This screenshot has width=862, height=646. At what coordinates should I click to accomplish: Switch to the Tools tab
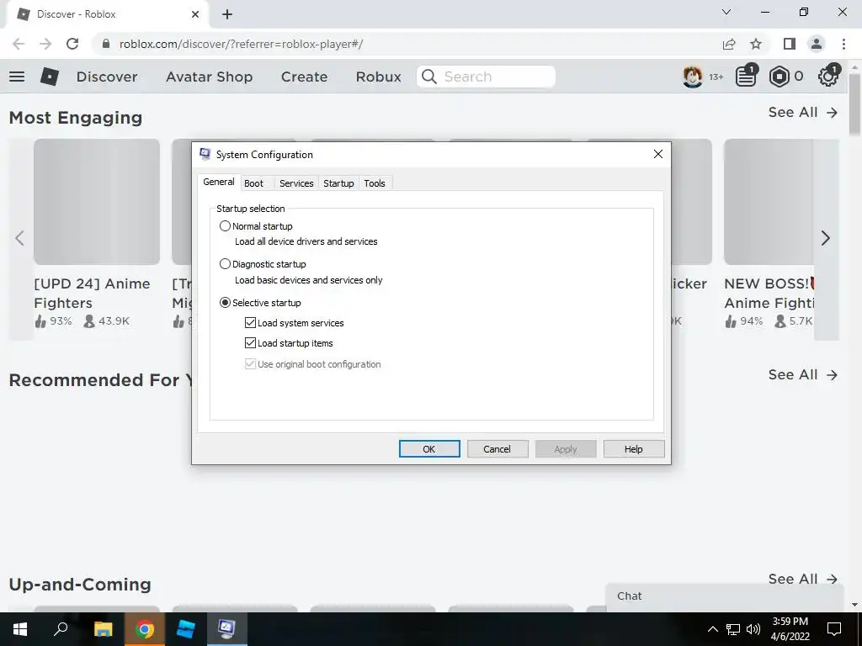[375, 183]
